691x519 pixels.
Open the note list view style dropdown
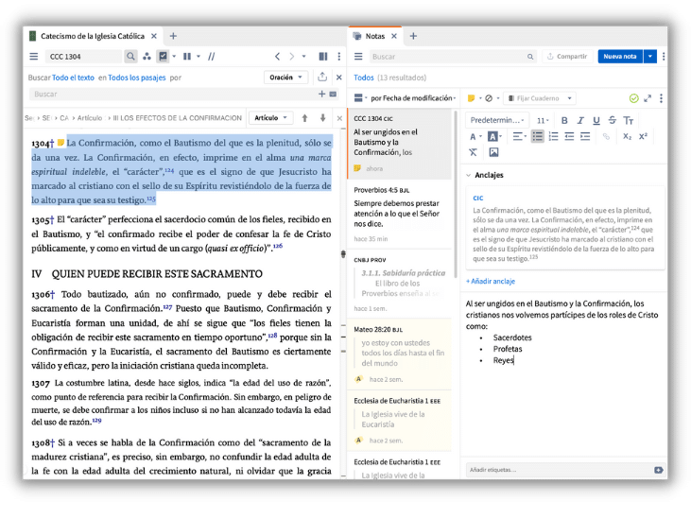click(x=360, y=97)
